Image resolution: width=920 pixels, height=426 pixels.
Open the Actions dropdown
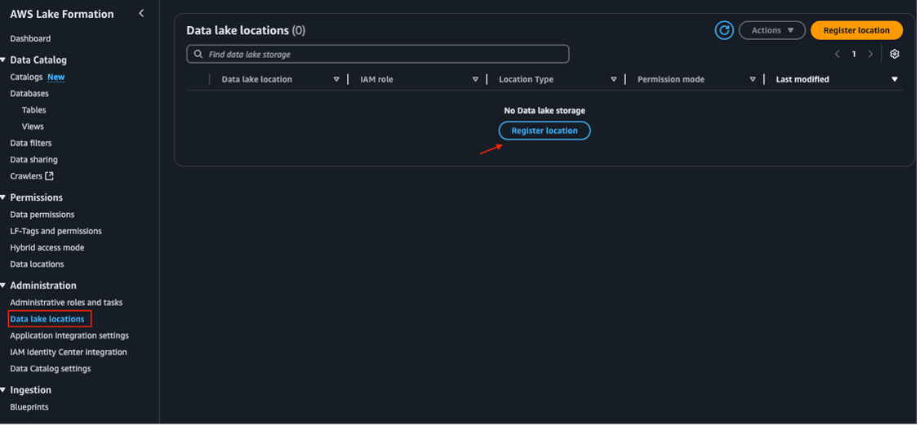[x=771, y=30]
